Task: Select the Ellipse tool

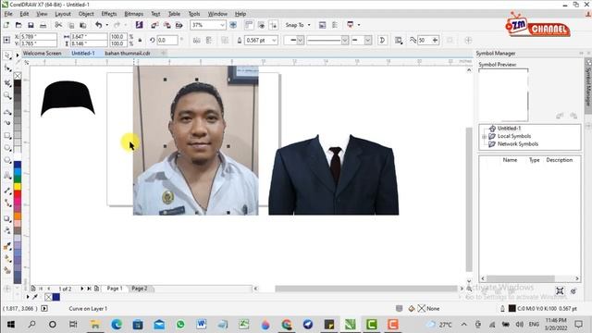Action: coord(7,148)
